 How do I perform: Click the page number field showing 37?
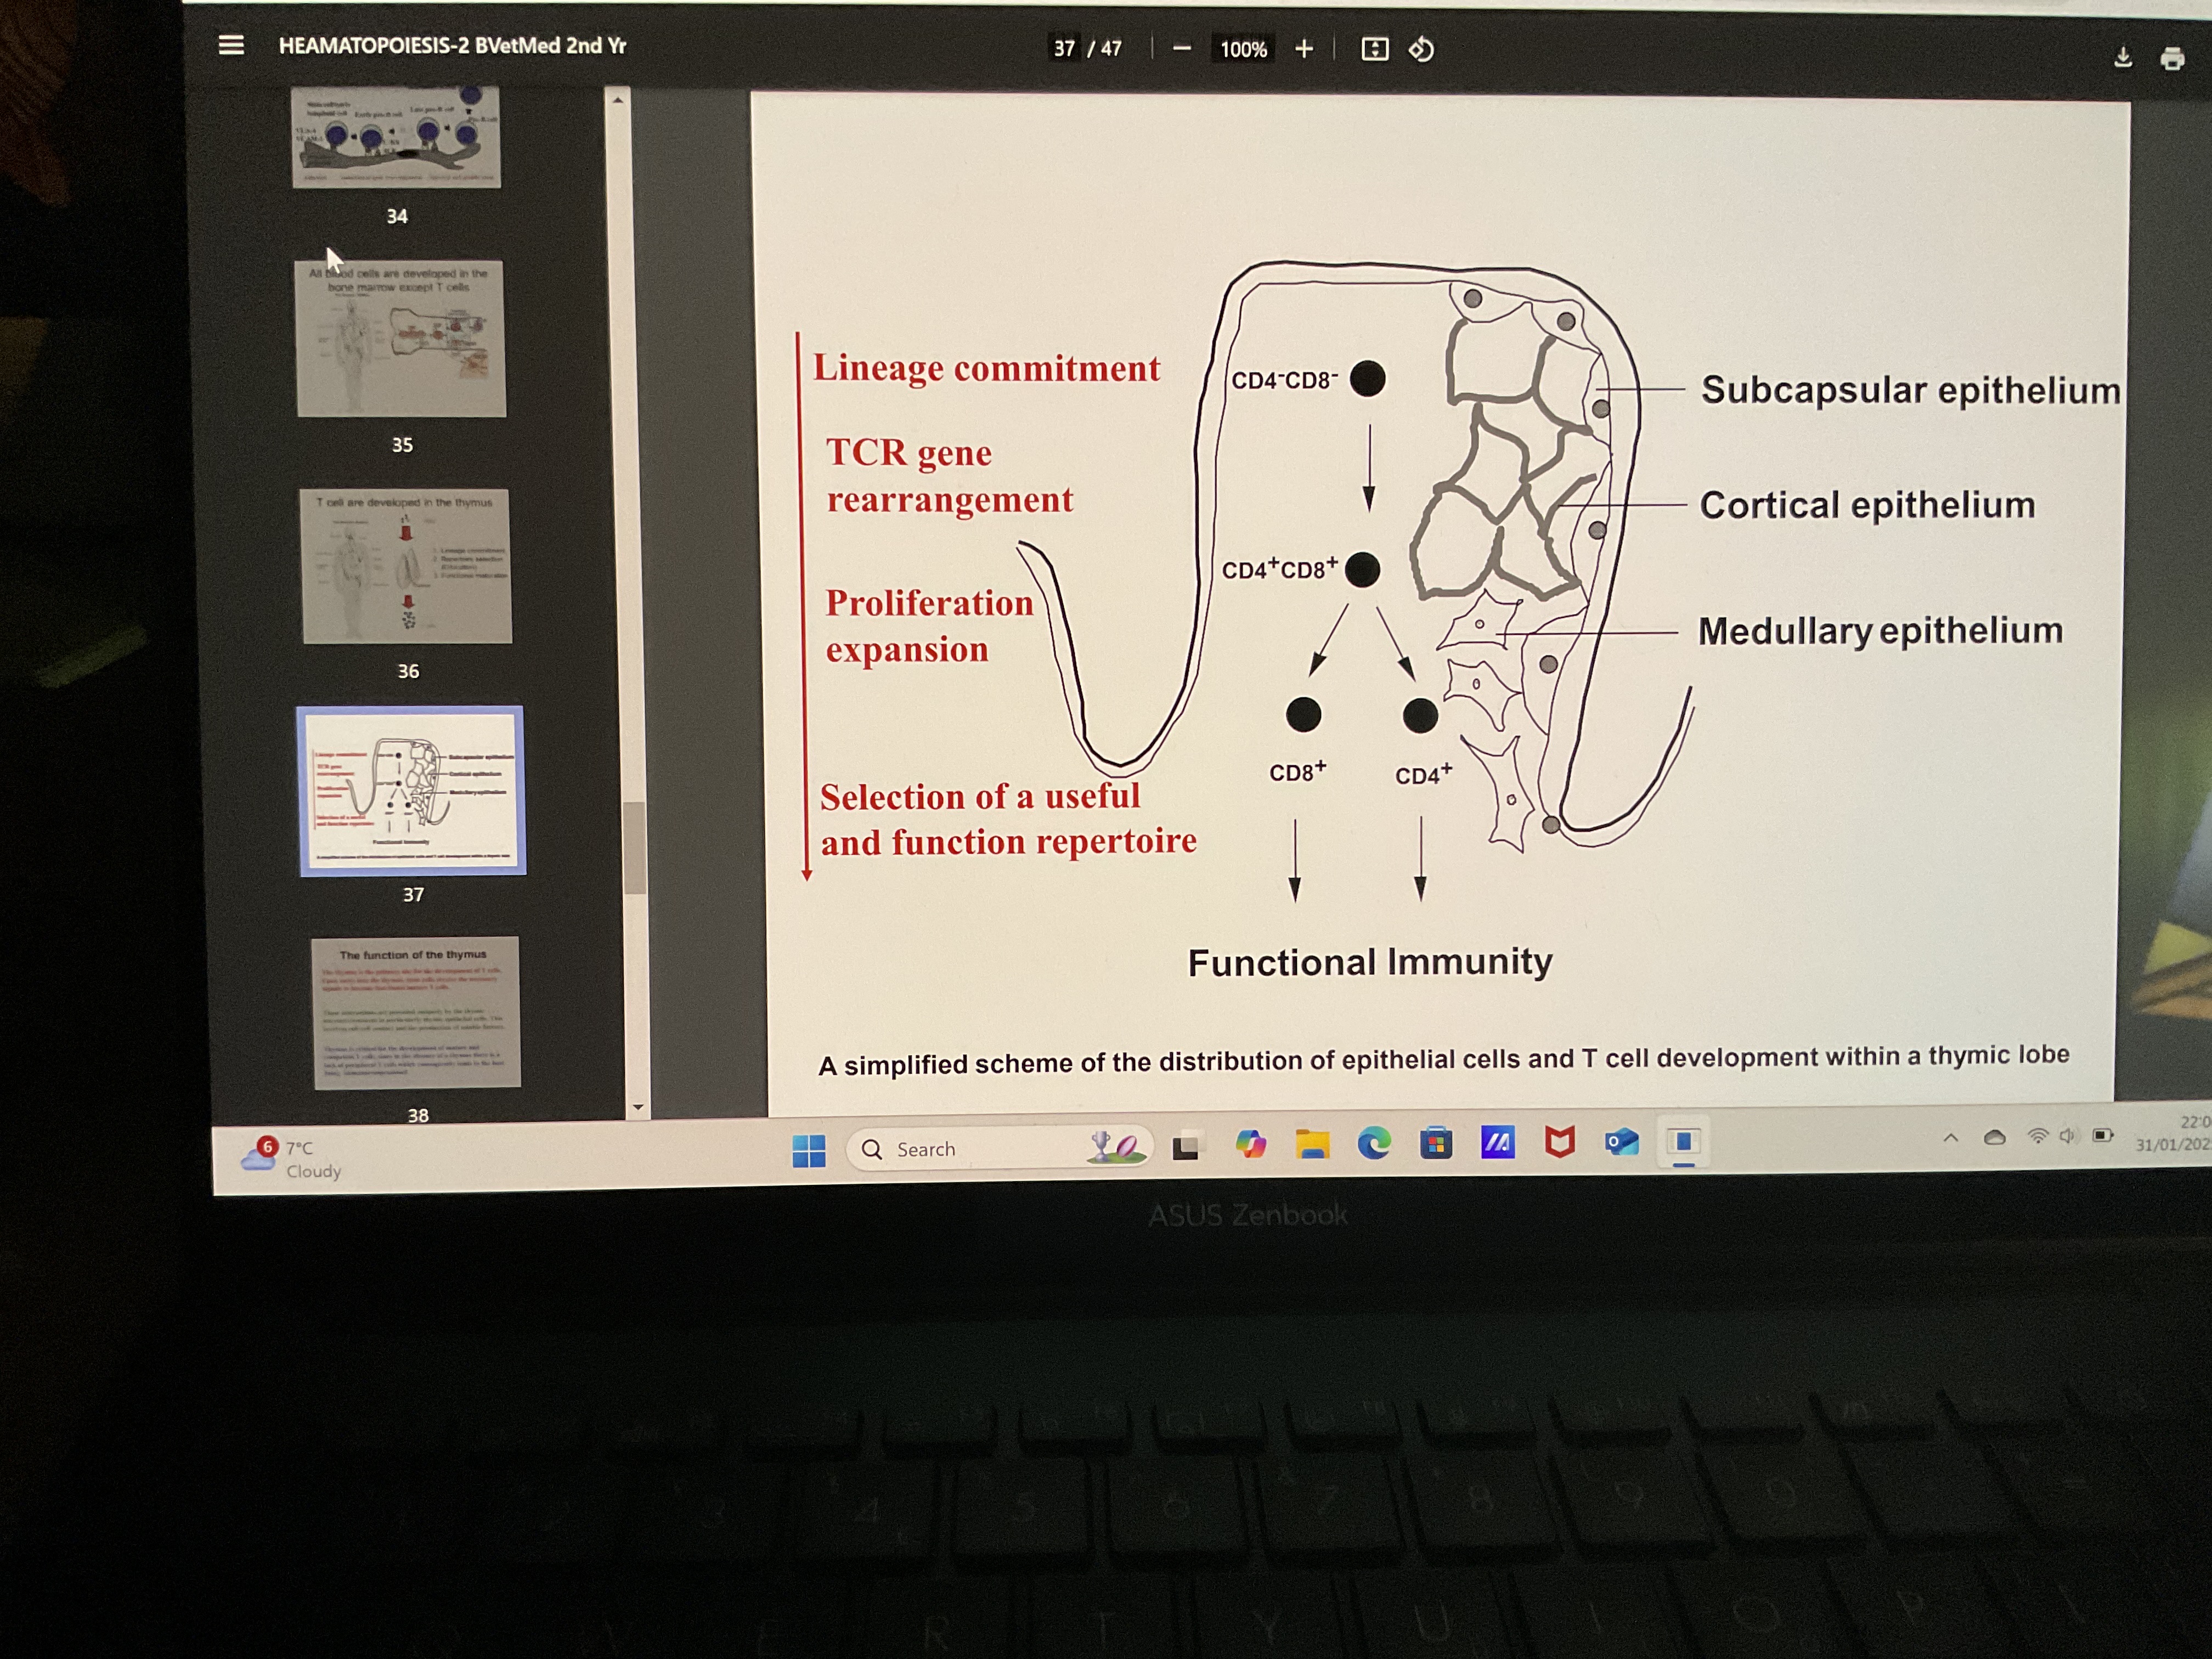1064,48
